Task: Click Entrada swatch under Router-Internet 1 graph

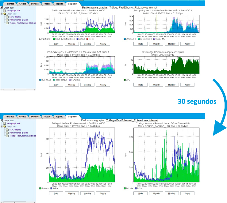Action: [40, 188]
